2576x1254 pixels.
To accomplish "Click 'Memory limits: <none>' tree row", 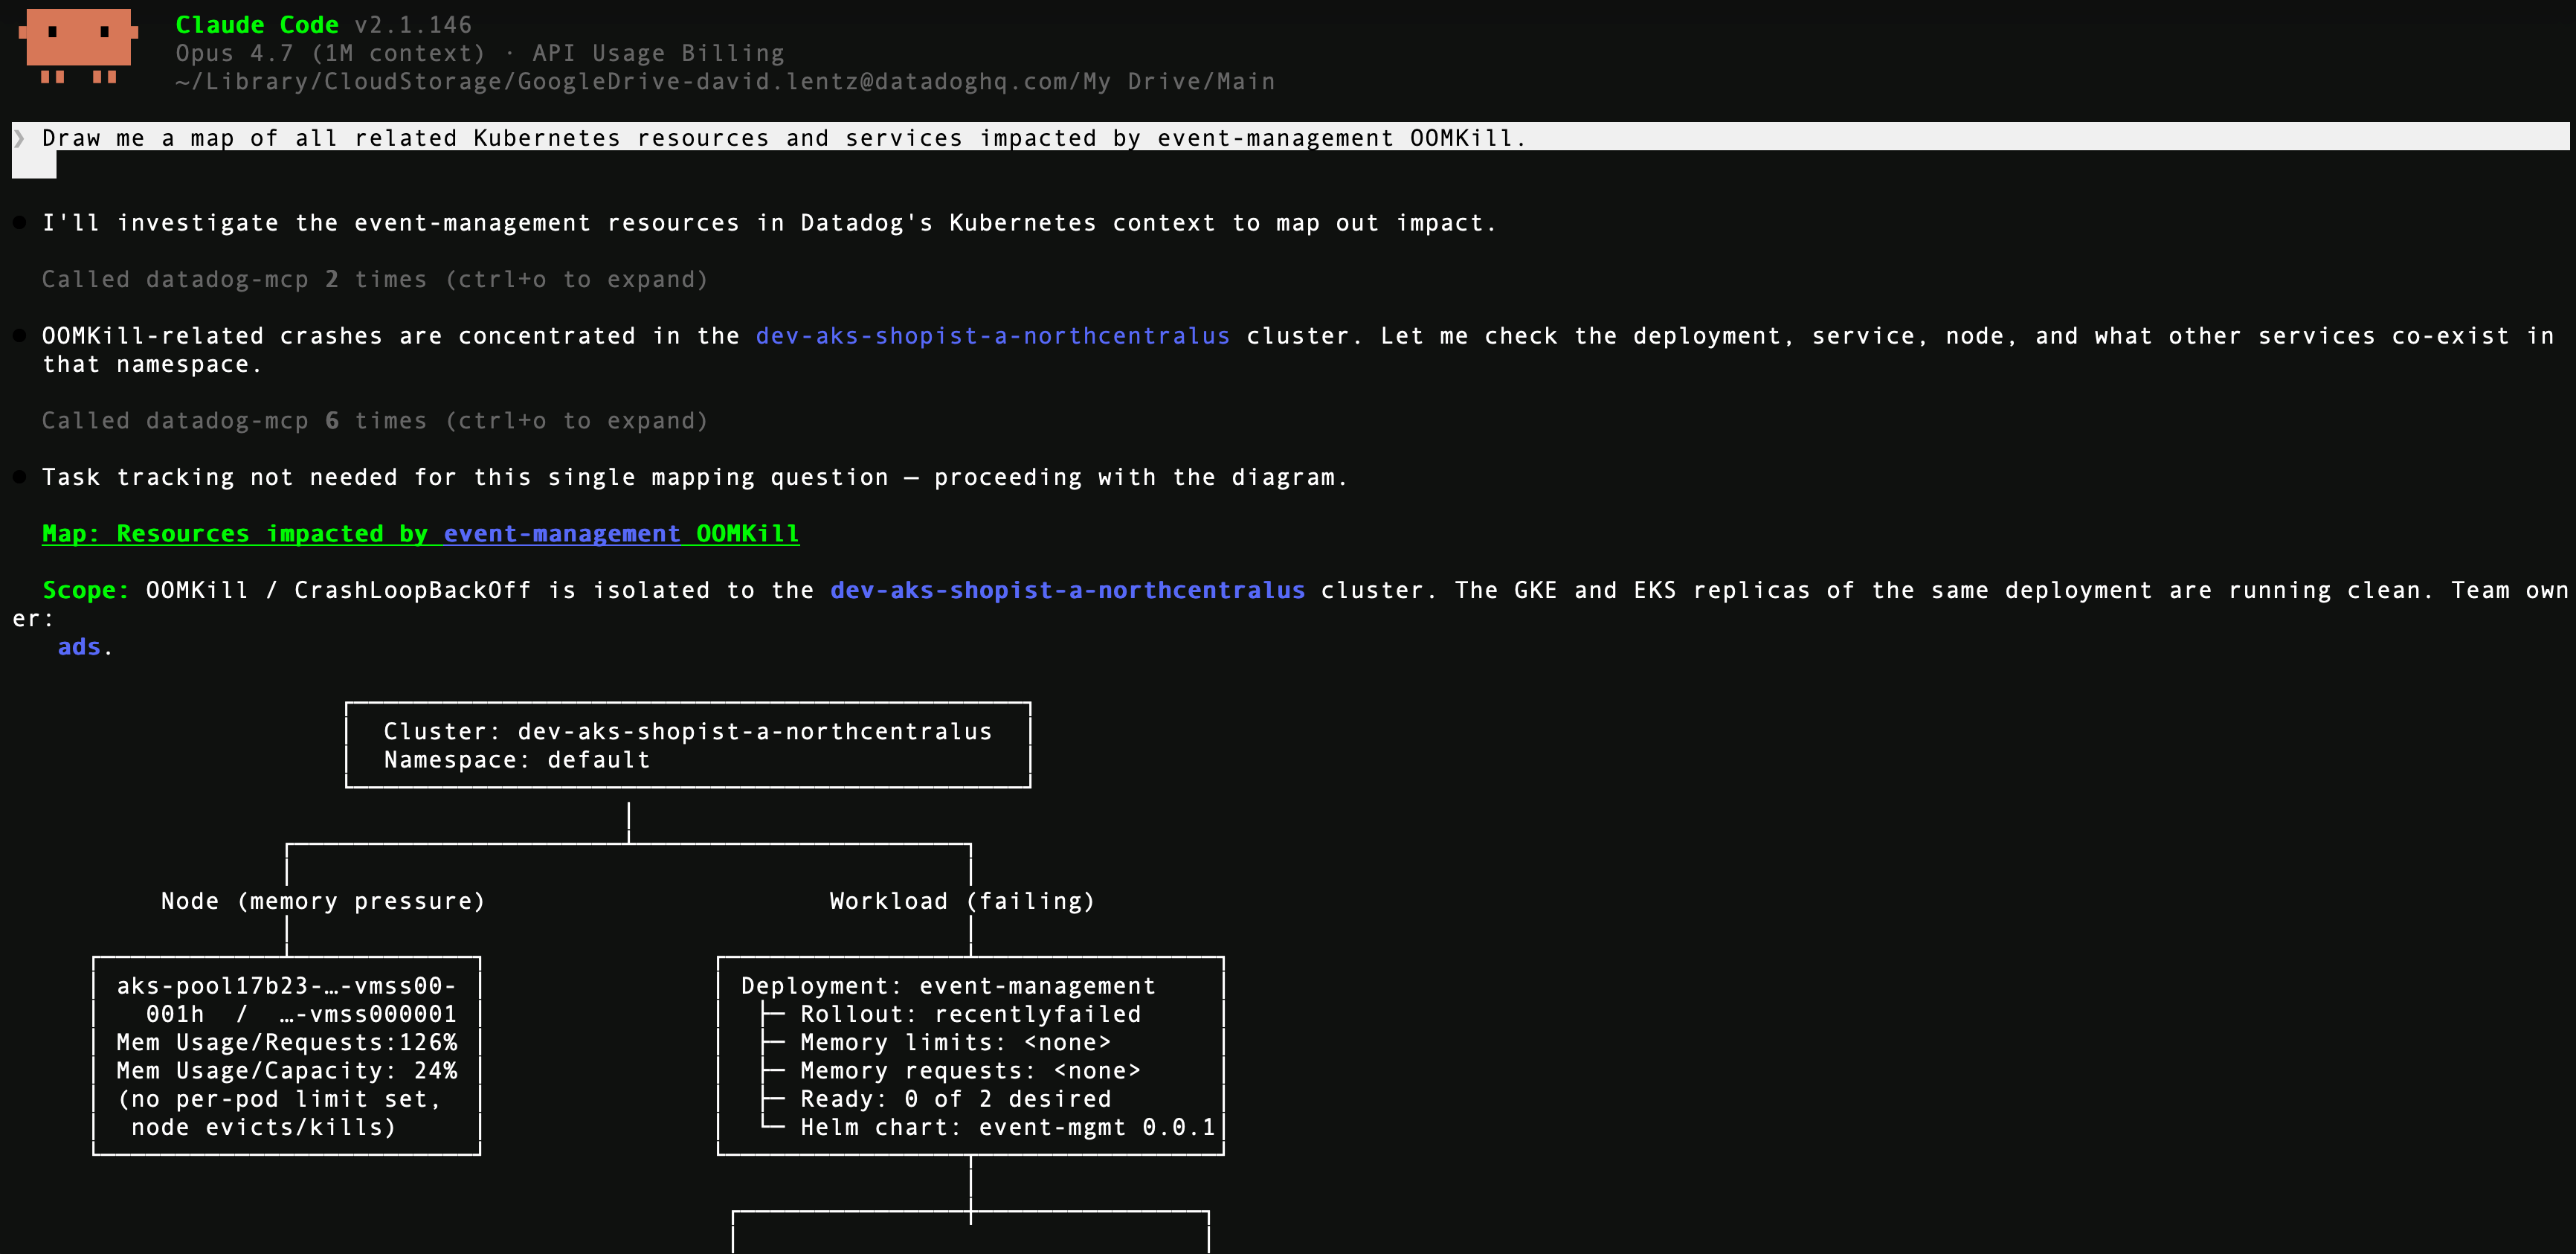I will pos(955,1042).
